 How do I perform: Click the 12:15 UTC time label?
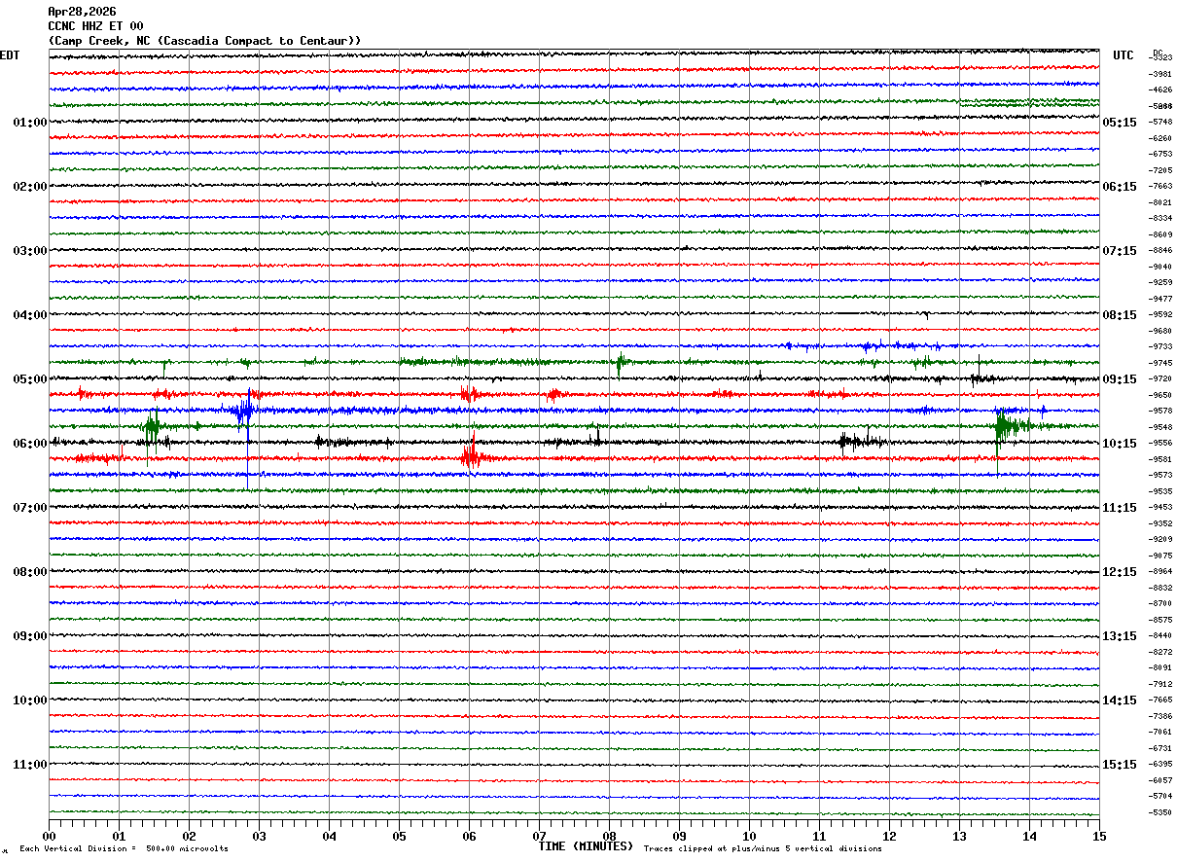coord(1120,572)
